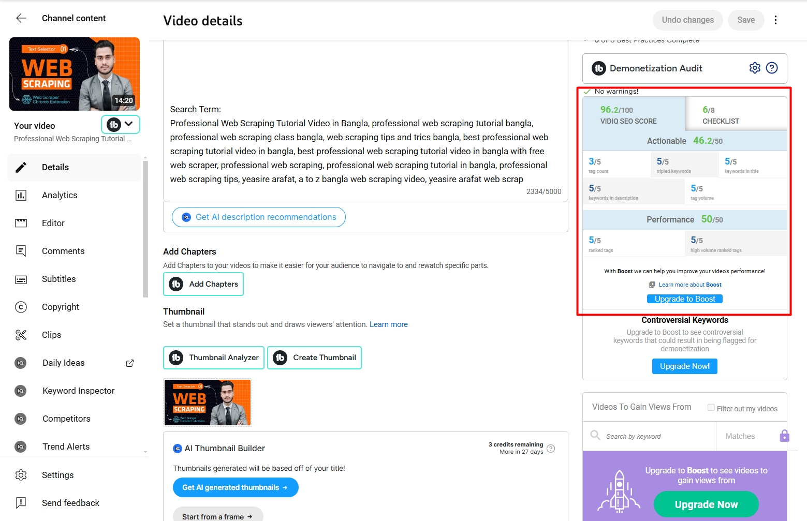
Task: Click the Keyword Inspector vidIQ icon
Action: pyautogui.click(x=21, y=391)
